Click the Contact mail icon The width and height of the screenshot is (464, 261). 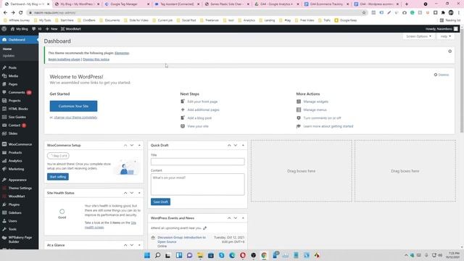tap(4, 125)
